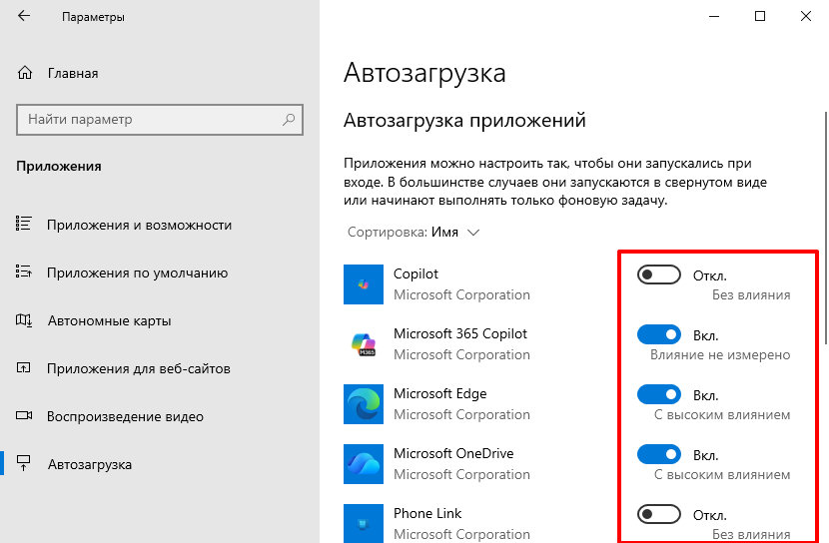
Task: Minimize the Параметры window
Action: click(x=714, y=16)
